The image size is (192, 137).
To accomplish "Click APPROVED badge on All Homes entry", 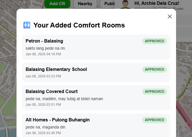I will (154, 120).
